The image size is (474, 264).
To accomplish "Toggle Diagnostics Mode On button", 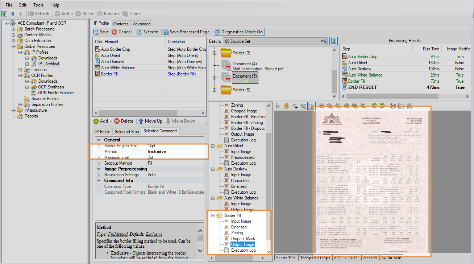I will tap(238, 32).
